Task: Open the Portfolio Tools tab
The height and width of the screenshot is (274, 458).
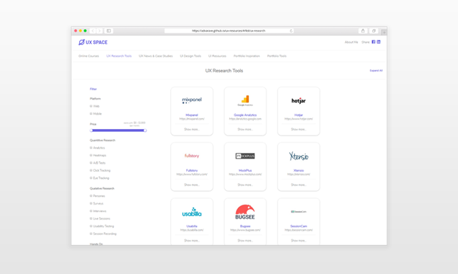Action: 277,56
